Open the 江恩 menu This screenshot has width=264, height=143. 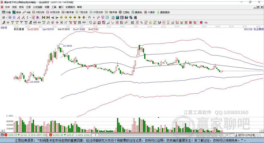coord(28,7)
